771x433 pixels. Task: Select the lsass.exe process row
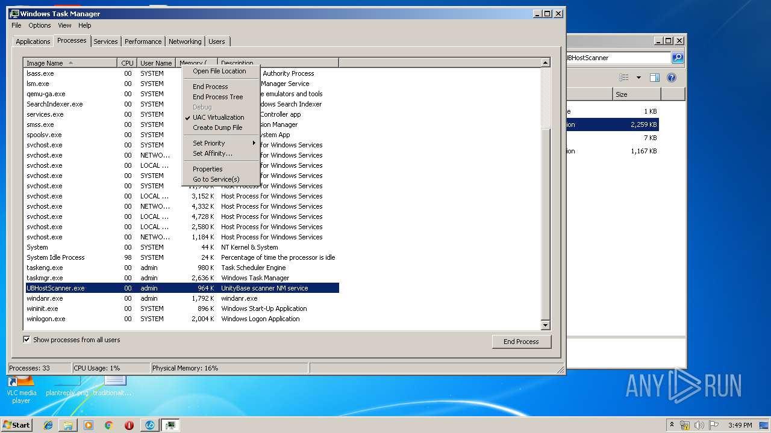pos(182,73)
